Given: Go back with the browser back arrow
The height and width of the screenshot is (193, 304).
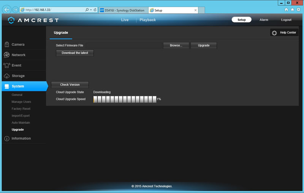Looking at the screenshot, I should pyautogui.click(x=7, y=9).
